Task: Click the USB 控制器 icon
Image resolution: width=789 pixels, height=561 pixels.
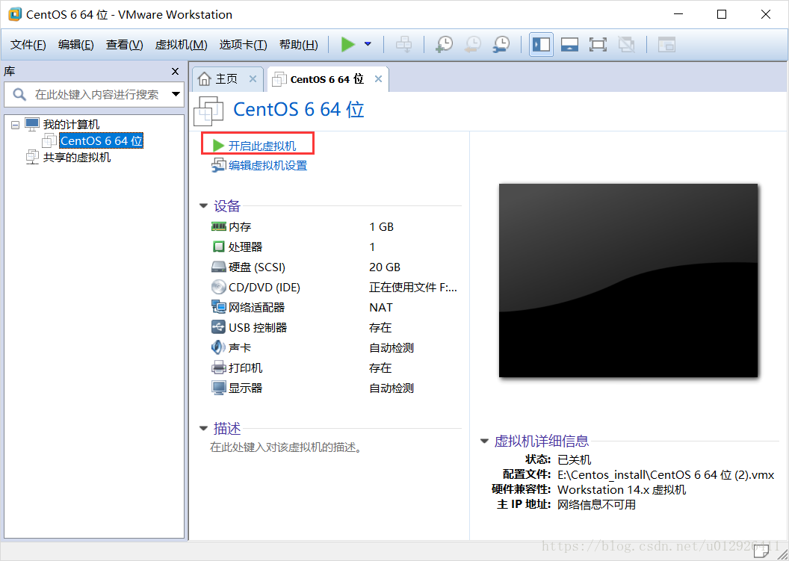Action: point(218,327)
